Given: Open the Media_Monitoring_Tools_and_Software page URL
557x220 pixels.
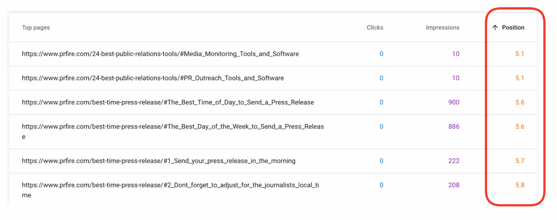Looking at the screenshot, I should coord(160,54).
